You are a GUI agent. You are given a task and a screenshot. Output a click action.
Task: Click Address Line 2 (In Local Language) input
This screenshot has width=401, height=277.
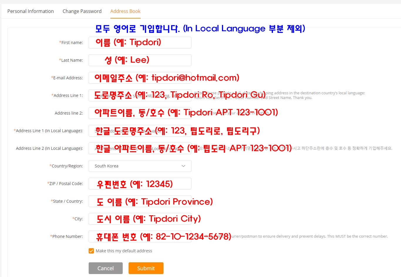[140, 148]
